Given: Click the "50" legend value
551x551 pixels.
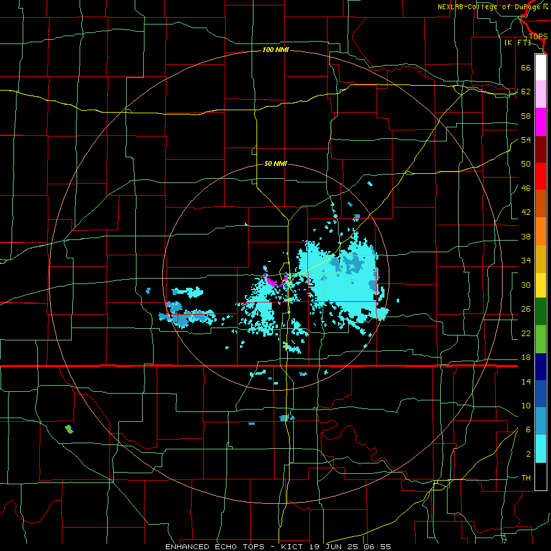Looking at the screenshot, I should pos(526,164).
